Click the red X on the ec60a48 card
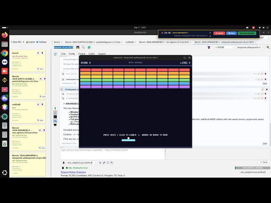The height and width of the screenshot is (203, 271). pos(38,104)
